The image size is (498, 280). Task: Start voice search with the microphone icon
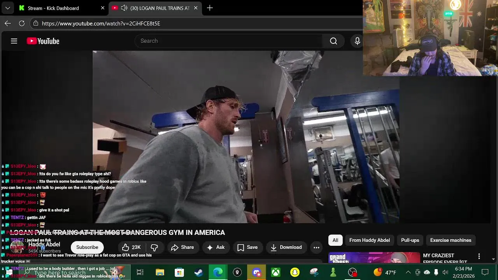click(x=357, y=41)
